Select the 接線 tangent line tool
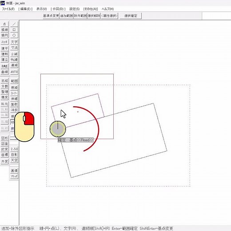Image resolution: width=231 pixels, height=231 pixels. pyautogui.click(x=4, y=30)
